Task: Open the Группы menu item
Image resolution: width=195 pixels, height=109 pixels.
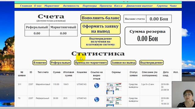Action: pos(162,6)
